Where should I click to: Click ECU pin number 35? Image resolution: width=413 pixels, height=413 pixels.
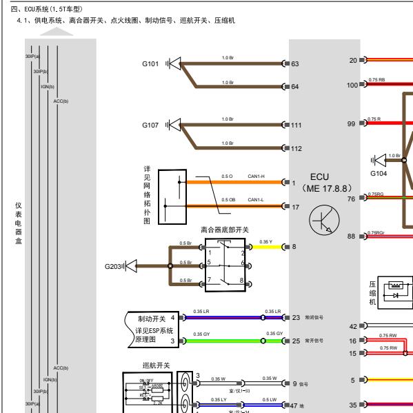353,405
